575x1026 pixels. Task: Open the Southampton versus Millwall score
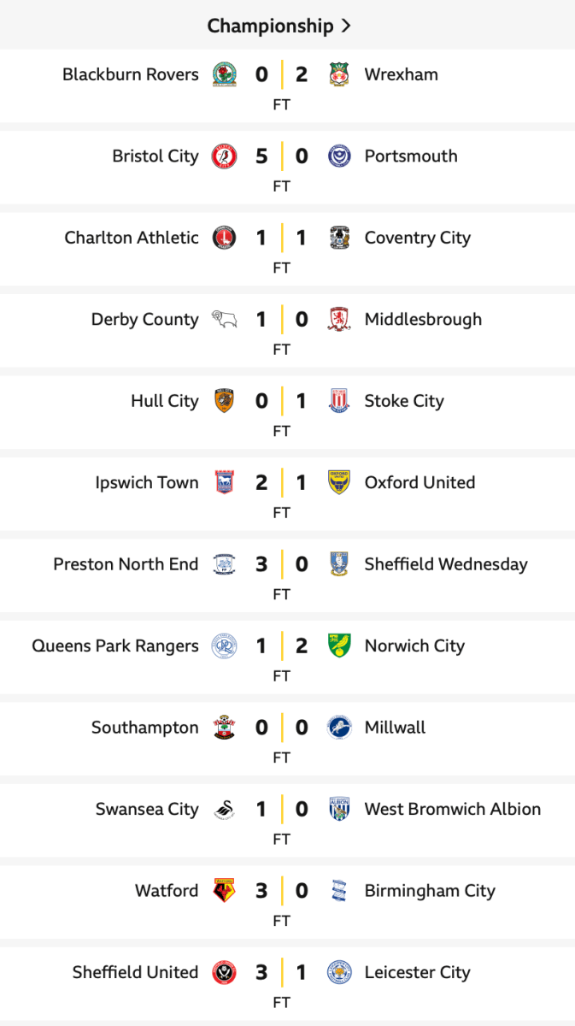(281, 728)
